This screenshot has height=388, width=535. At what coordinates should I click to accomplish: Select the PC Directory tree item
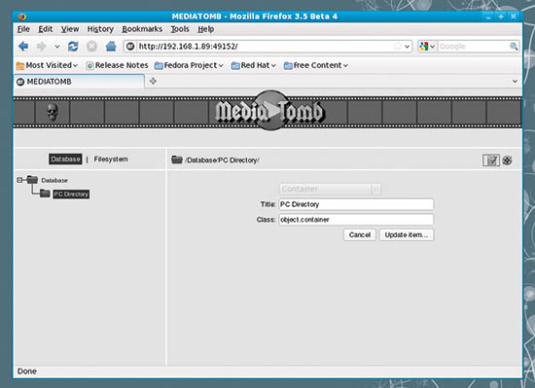(x=71, y=194)
